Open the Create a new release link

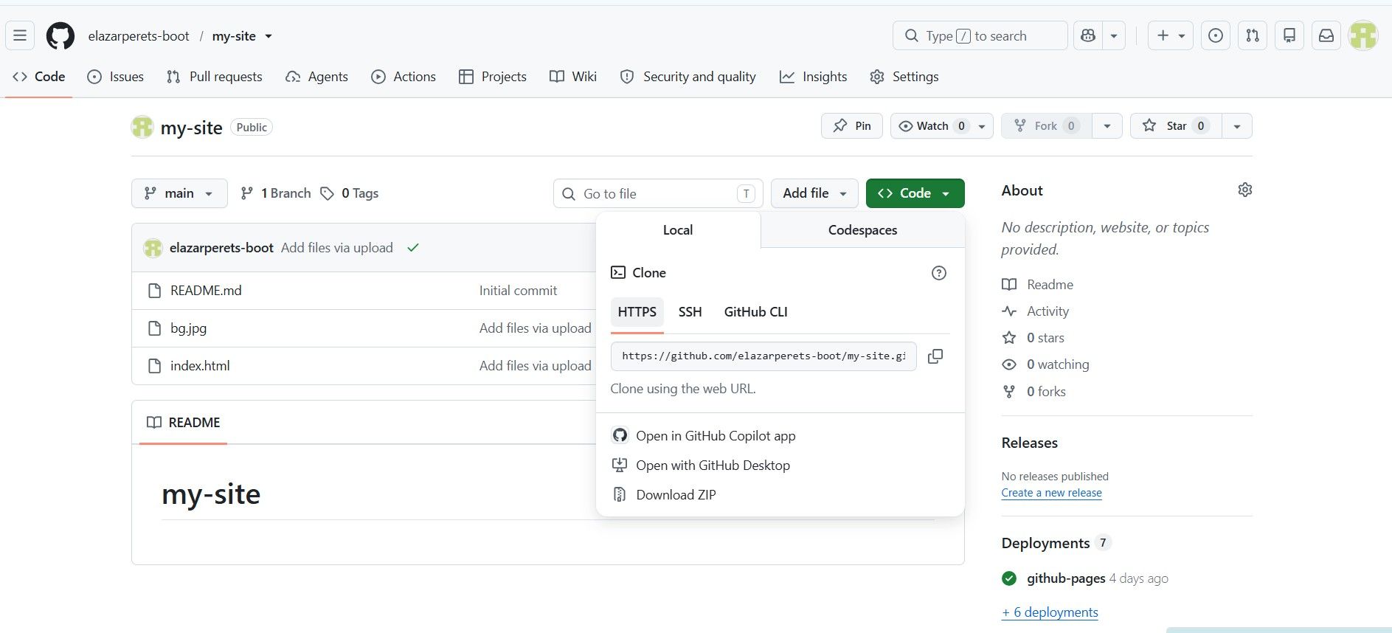click(1051, 493)
